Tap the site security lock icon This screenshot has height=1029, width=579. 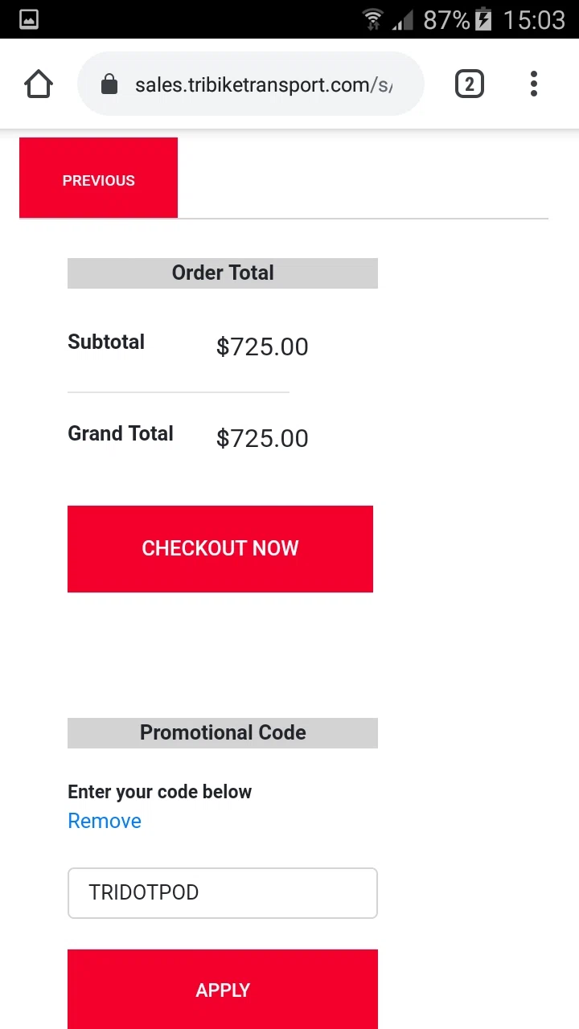[109, 84]
